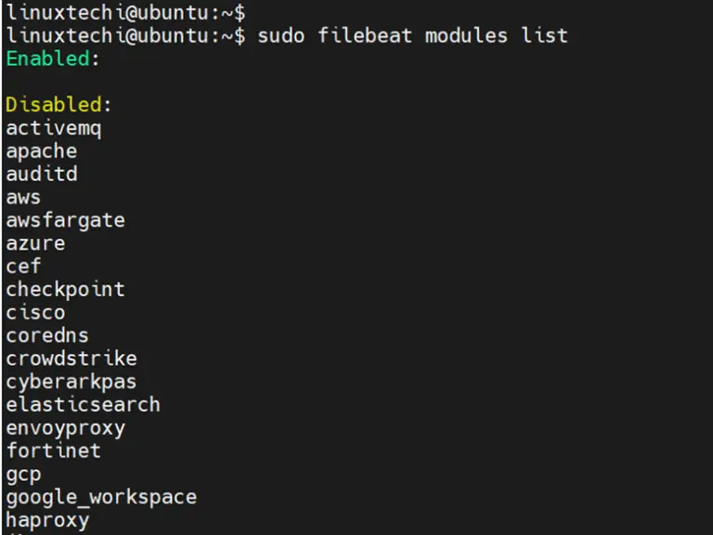The height and width of the screenshot is (535, 713).
Task: Click the cef module line
Action: pyautogui.click(x=23, y=267)
